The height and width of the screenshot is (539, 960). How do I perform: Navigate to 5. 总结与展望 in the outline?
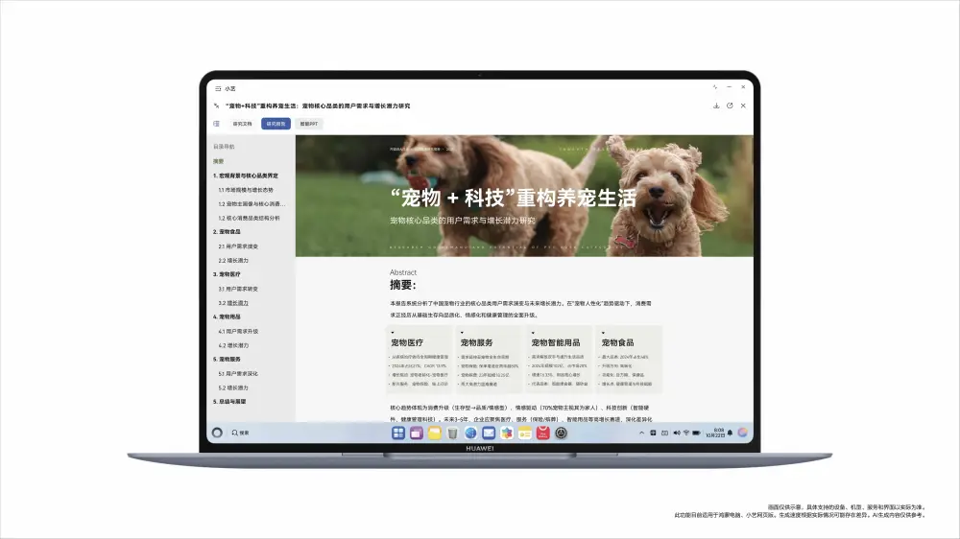pos(230,401)
